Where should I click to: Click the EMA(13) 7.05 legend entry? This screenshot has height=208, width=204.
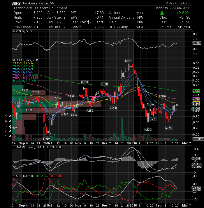coord(23,72)
